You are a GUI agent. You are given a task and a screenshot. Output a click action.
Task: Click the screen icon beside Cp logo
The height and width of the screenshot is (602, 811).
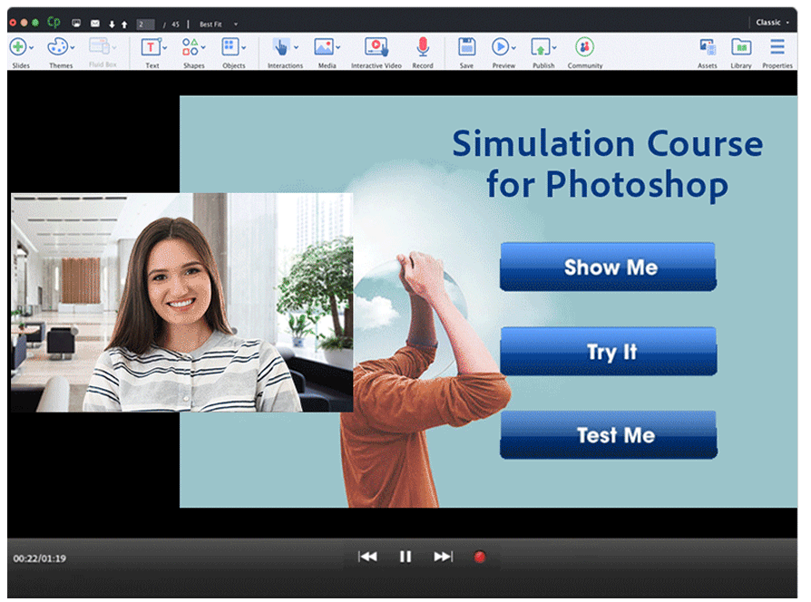click(x=76, y=23)
